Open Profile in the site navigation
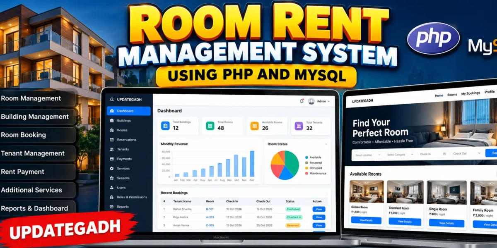The width and height of the screenshot is (497, 248). click(x=490, y=92)
